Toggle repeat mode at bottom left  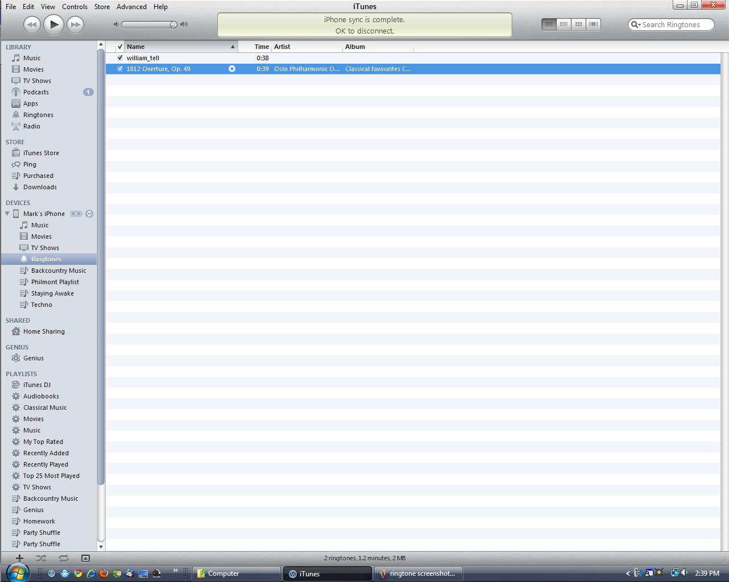coord(63,558)
